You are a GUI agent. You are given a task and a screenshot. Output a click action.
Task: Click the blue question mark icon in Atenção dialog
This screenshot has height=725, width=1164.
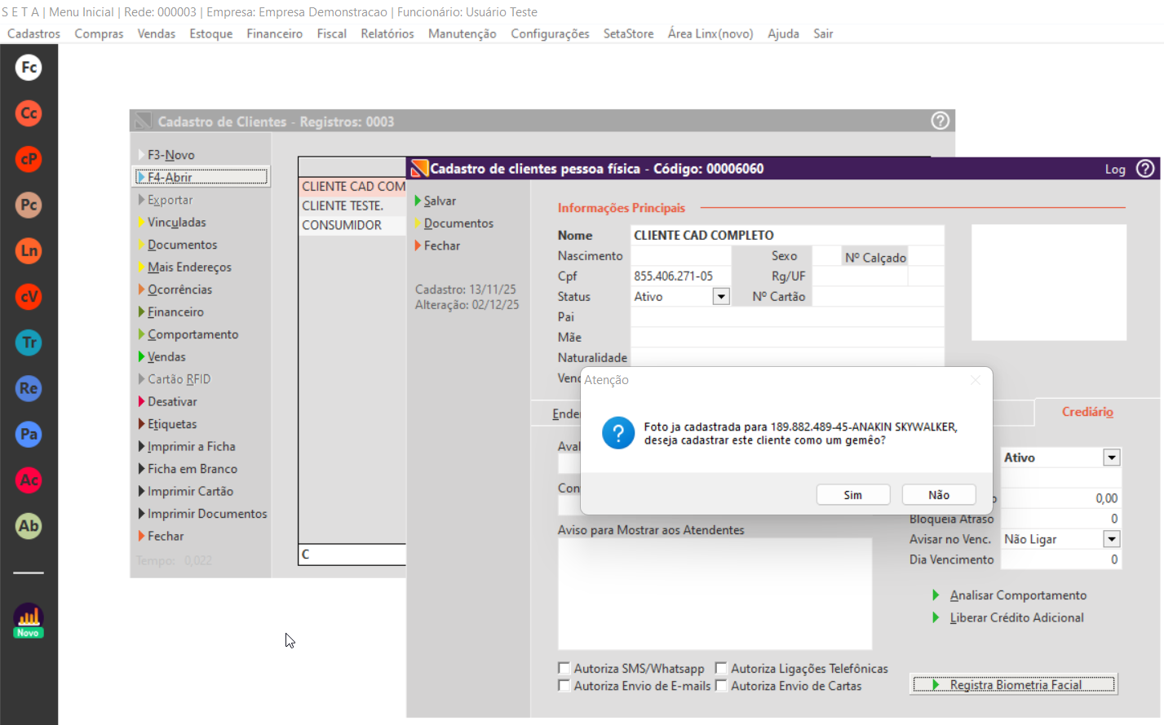click(x=618, y=433)
